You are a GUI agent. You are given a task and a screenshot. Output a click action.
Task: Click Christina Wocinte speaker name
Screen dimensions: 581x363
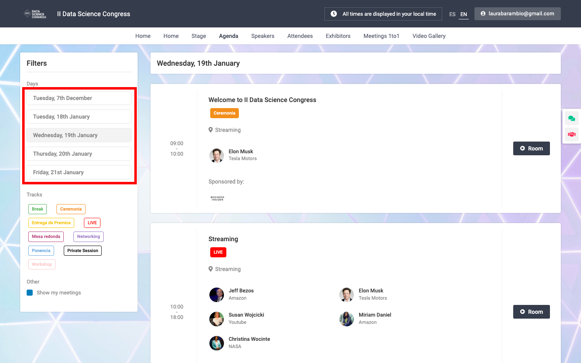pos(249,339)
